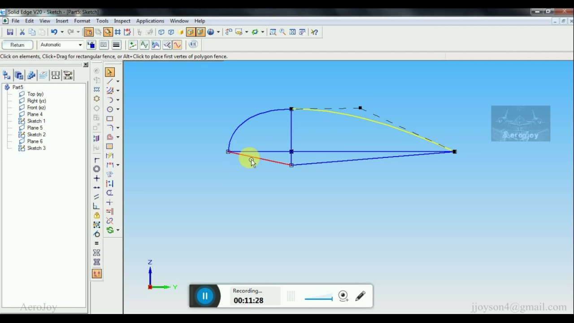Viewport: 574px width, 323px height.
Task: Click the Zoom Area icon
Action: [x=273, y=32]
